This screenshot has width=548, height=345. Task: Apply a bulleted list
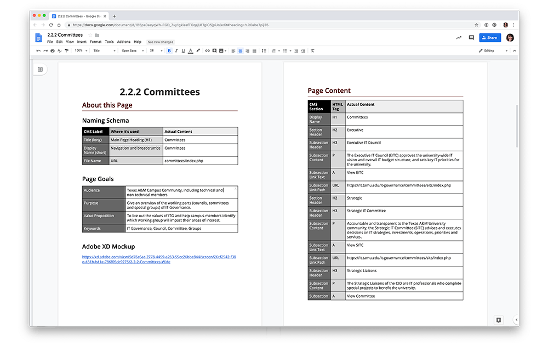(x=285, y=50)
